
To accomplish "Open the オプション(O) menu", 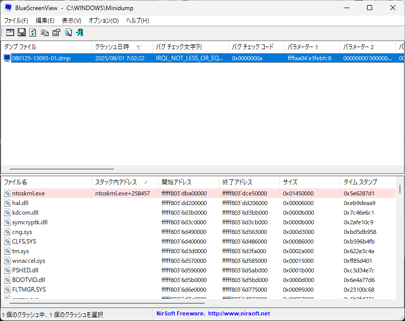I will (104, 21).
